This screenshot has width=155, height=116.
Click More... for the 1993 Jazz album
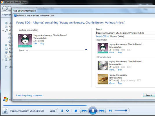click(112, 70)
